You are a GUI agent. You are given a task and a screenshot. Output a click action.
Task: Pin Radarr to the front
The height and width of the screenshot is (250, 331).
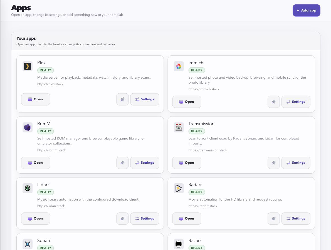pyautogui.click(x=274, y=219)
